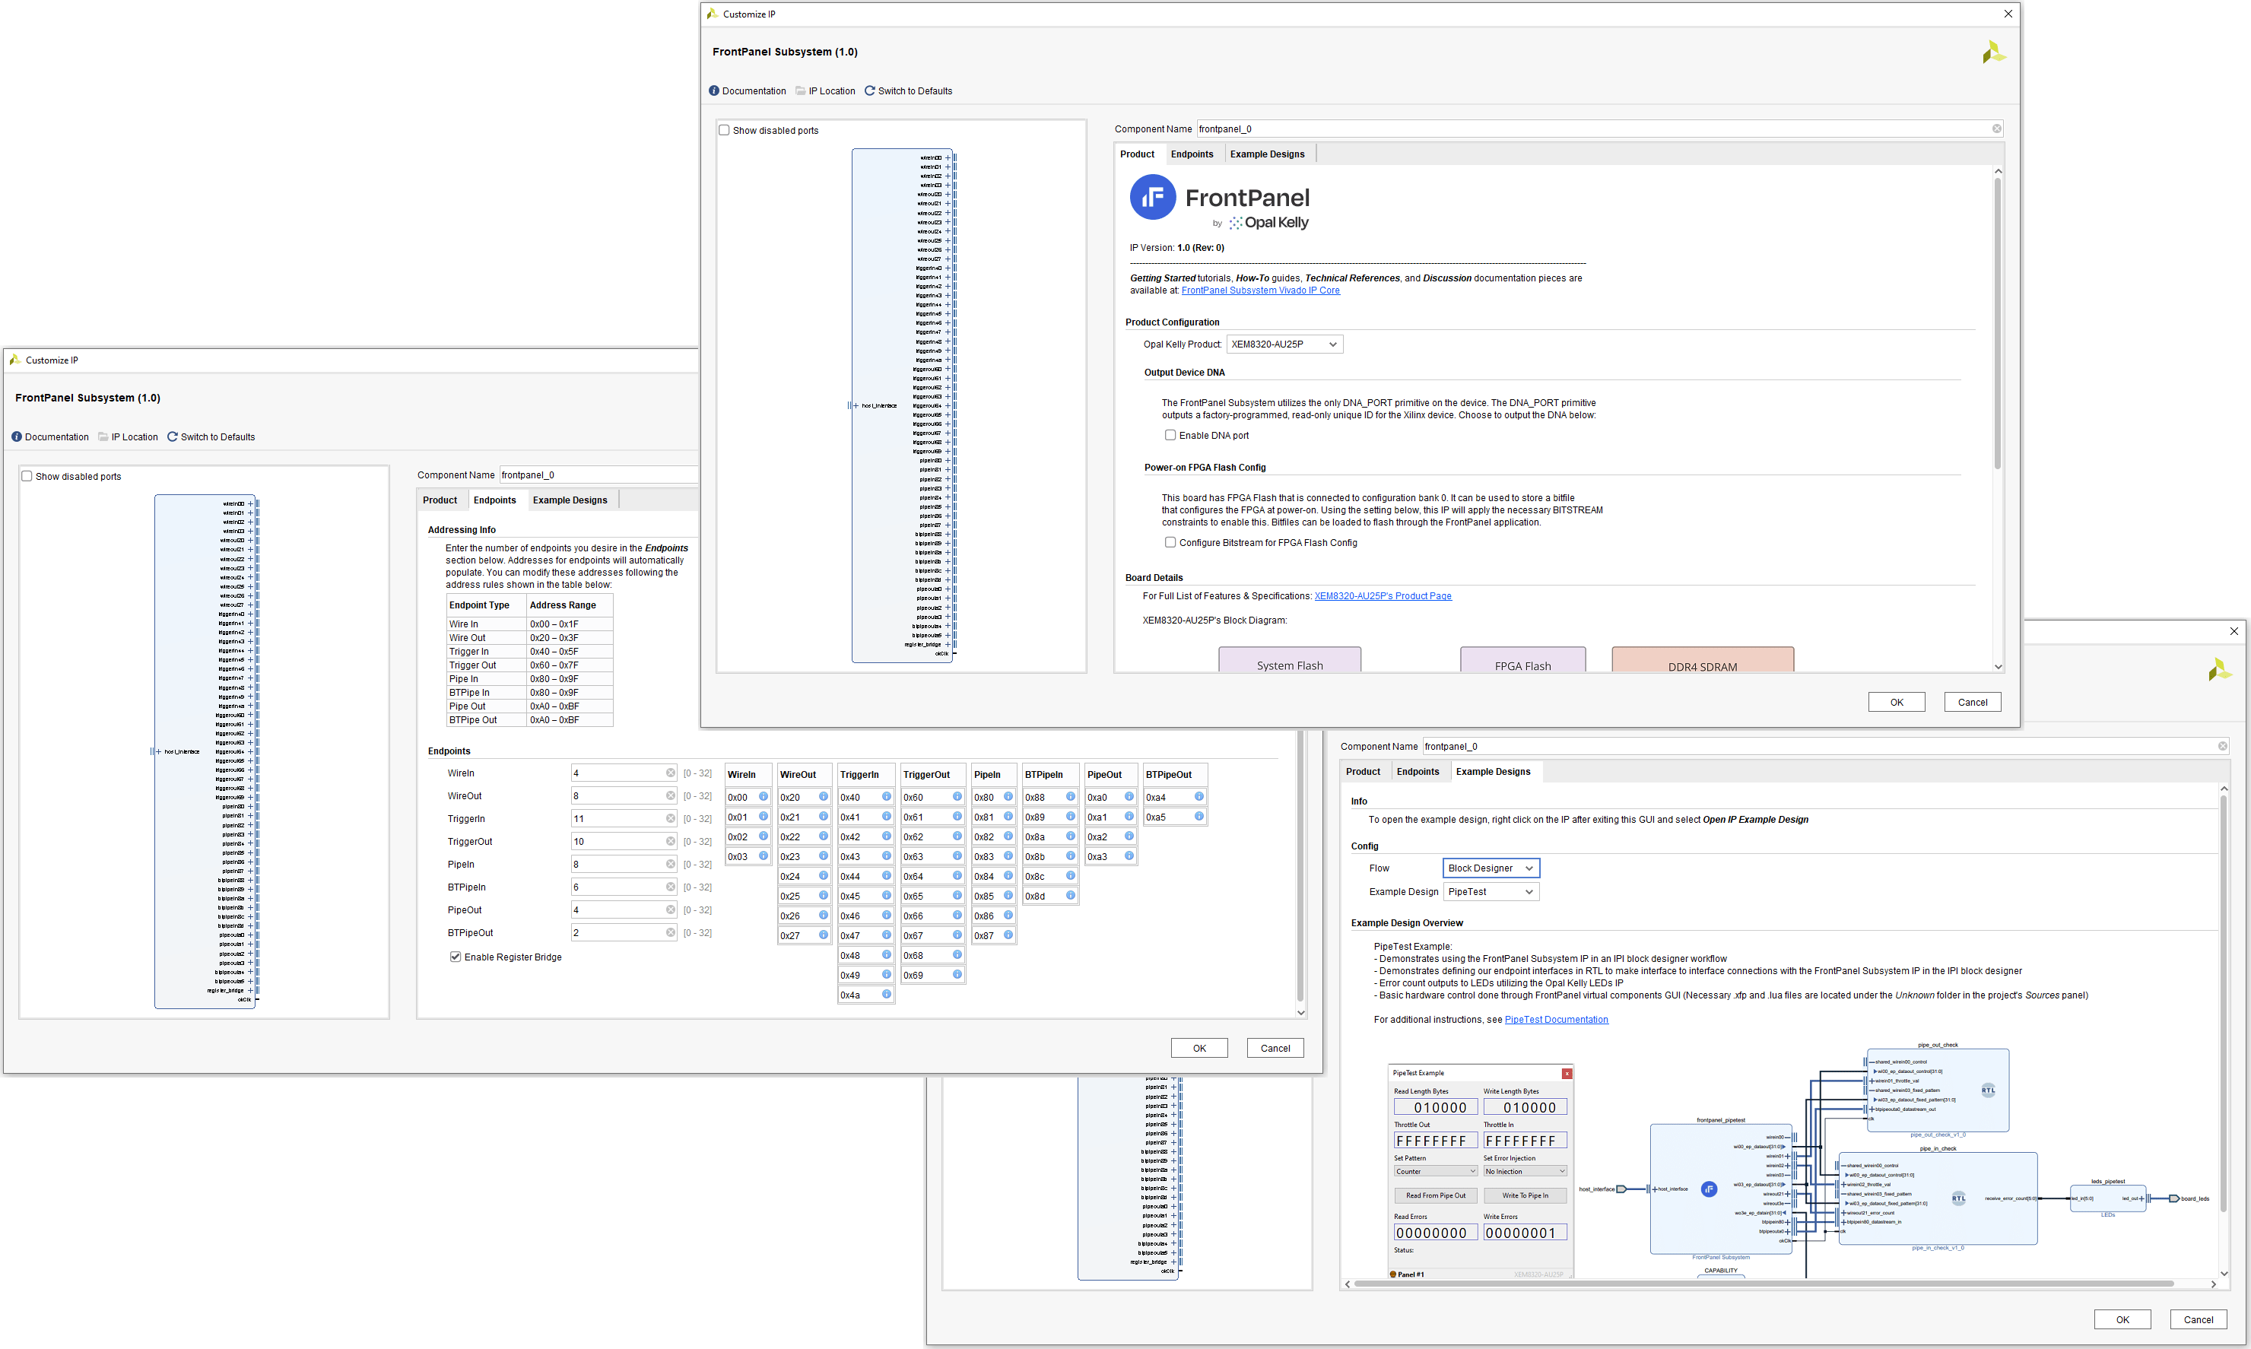Clear Component Name in the Product window
The image size is (2251, 1349).
pyautogui.click(x=1996, y=129)
